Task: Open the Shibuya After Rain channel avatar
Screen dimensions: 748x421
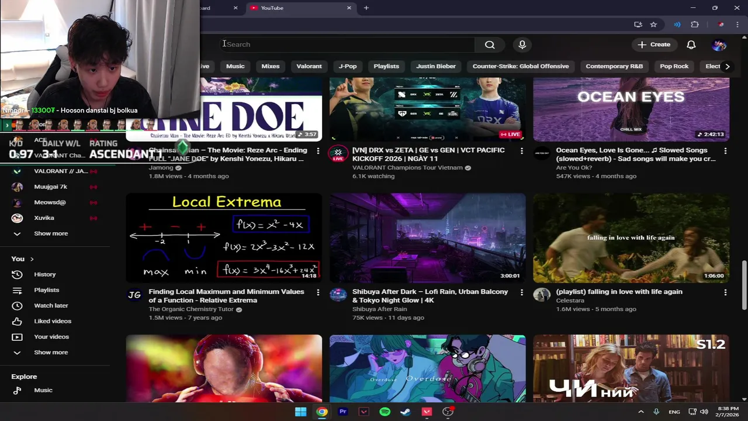Action: click(338, 295)
